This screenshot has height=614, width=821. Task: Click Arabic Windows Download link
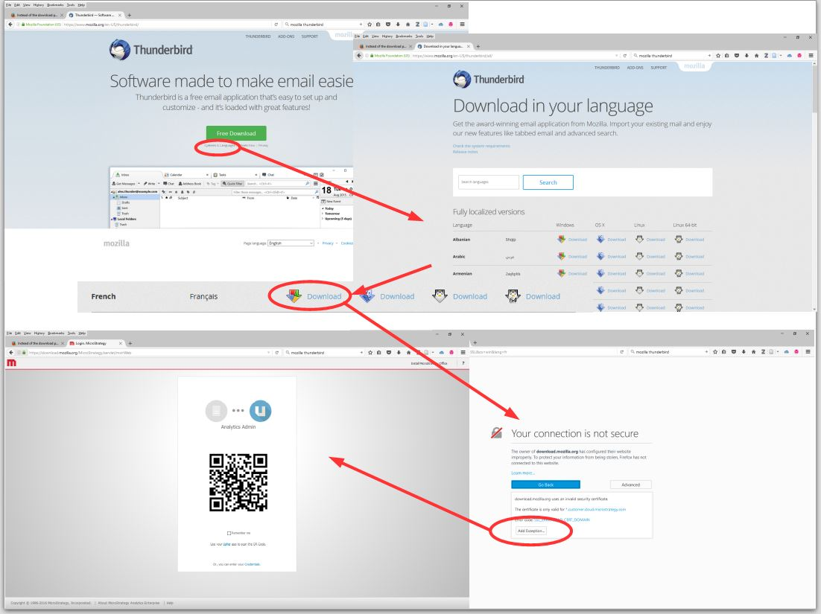pyautogui.click(x=577, y=257)
